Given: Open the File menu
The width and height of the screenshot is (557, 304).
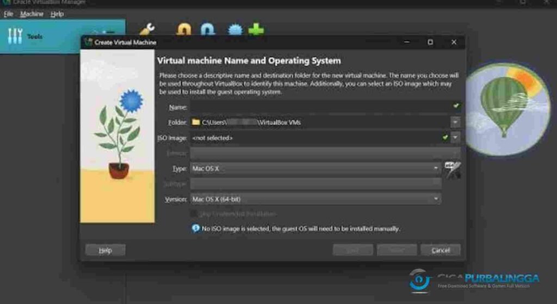Looking at the screenshot, I should (x=8, y=14).
